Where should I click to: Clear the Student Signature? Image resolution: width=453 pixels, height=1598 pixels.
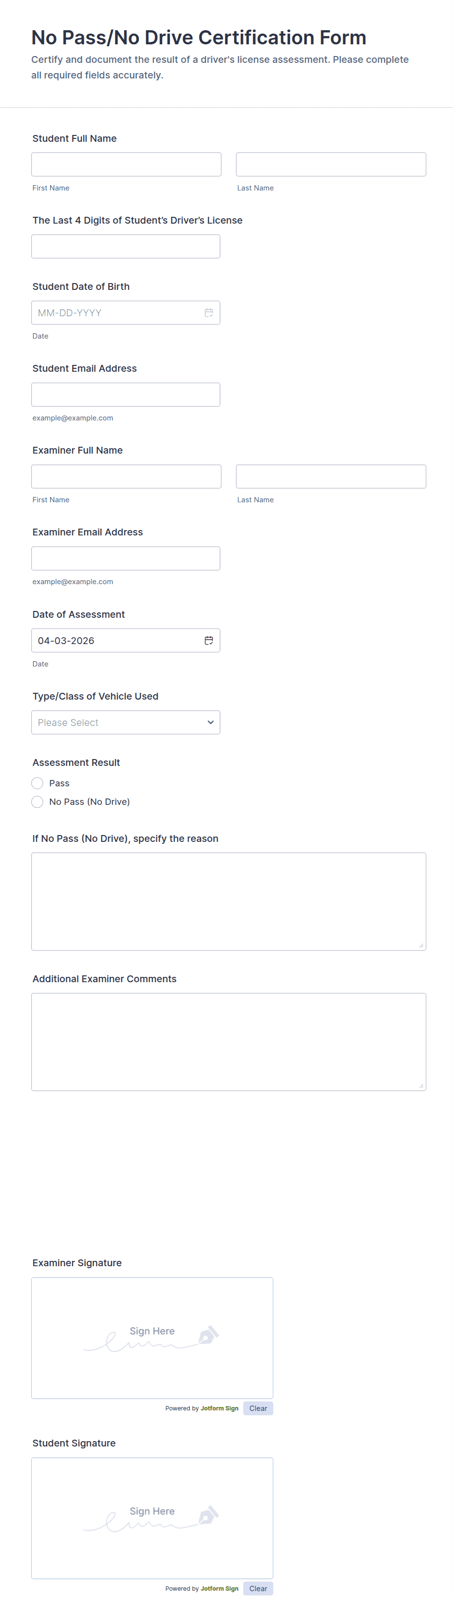258,1588
